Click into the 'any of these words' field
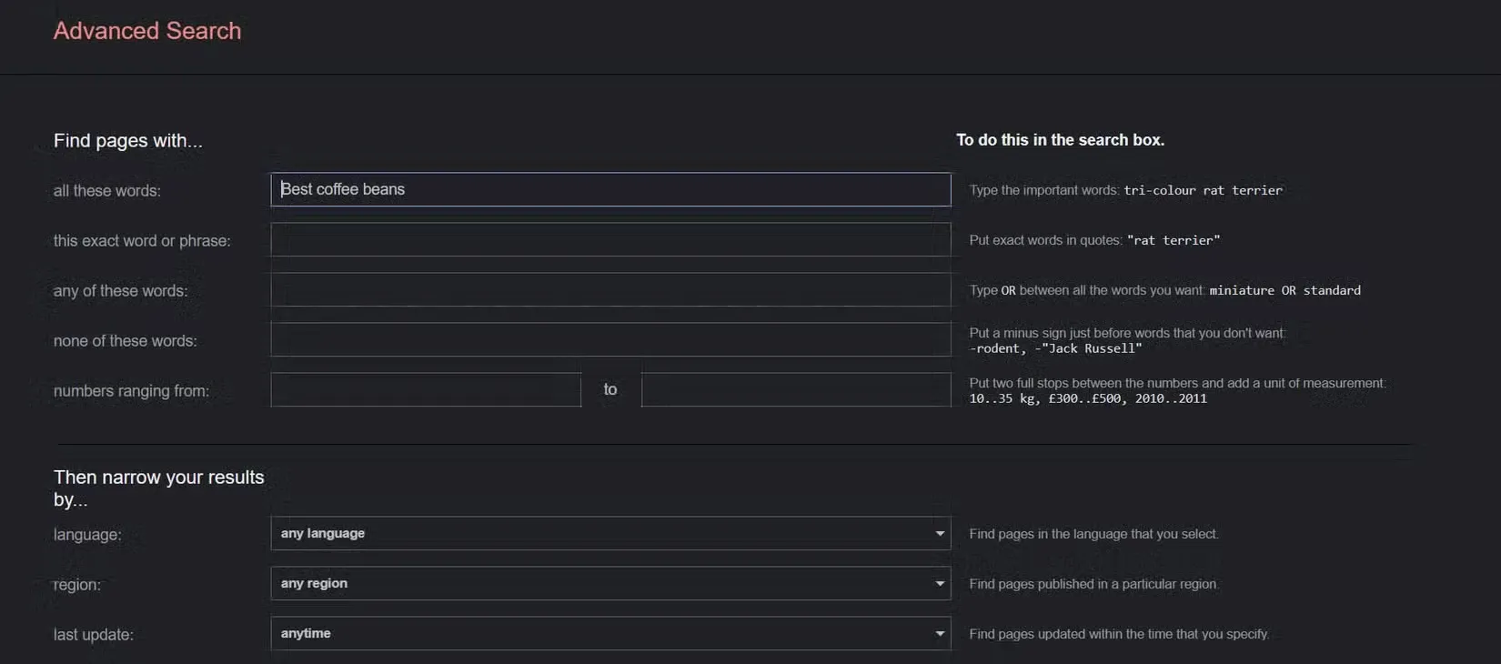The image size is (1501, 664). (609, 290)
